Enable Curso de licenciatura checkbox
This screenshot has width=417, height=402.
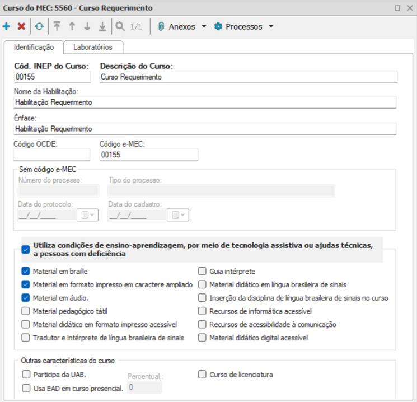pos(202,375)
